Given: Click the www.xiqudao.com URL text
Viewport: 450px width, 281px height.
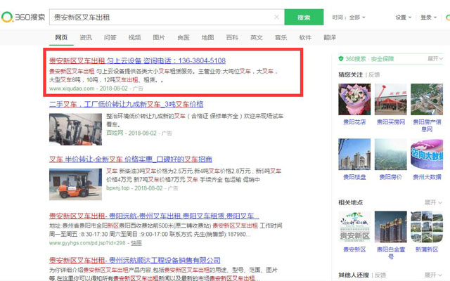Looking at the screenshot, I should tap(72, 89).
